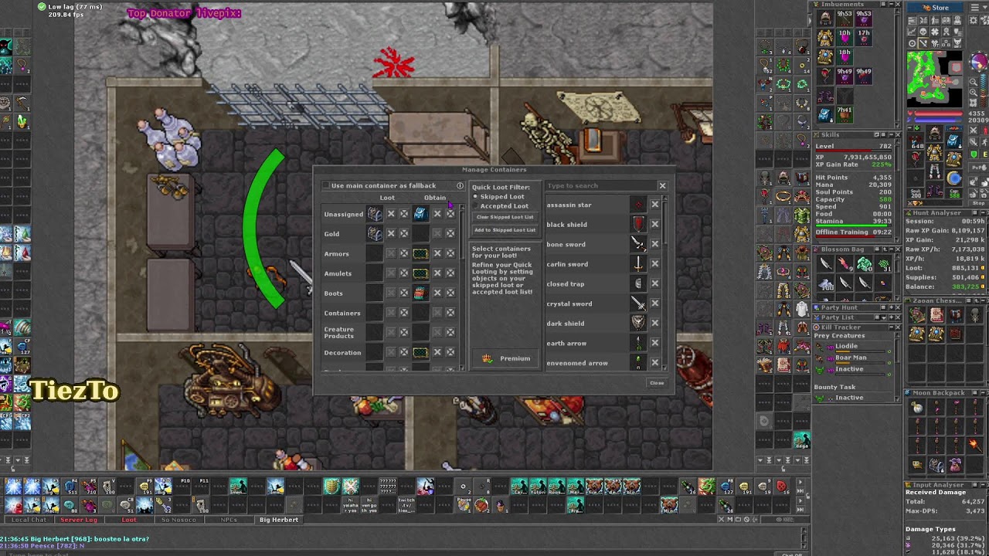Remove black shield from skipped list

[x=654, y=225]
